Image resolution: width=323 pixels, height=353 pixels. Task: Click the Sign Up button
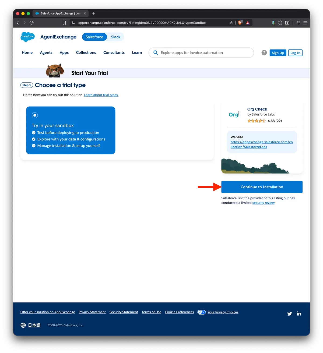point(278,53)
